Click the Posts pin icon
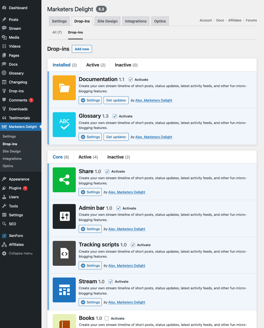 point(4,20)
